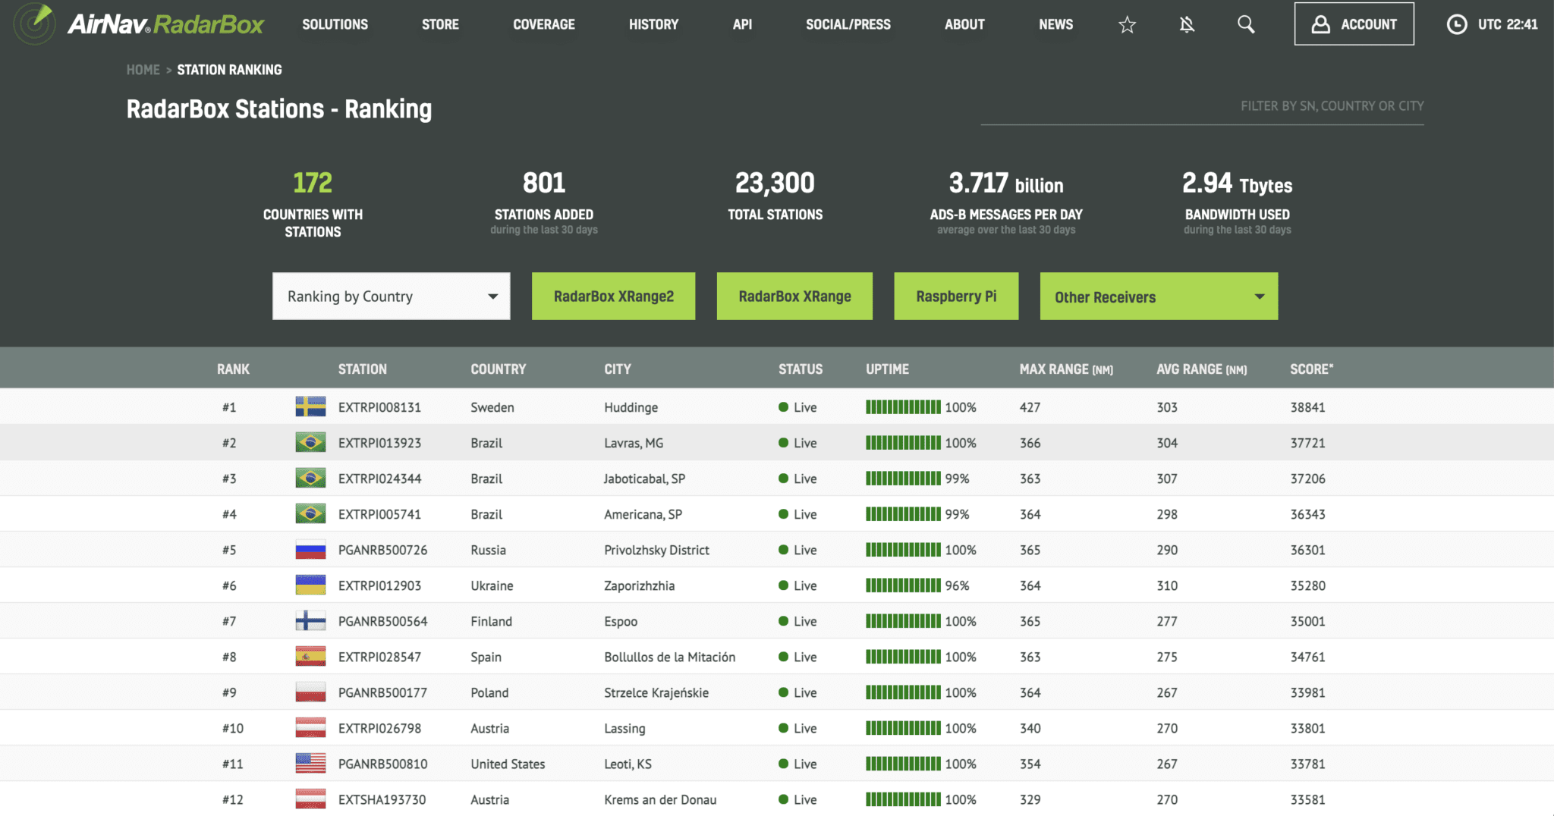1554x816 pixels.
Task: Click the Finland flag in row #7
Action: (310, 621)
